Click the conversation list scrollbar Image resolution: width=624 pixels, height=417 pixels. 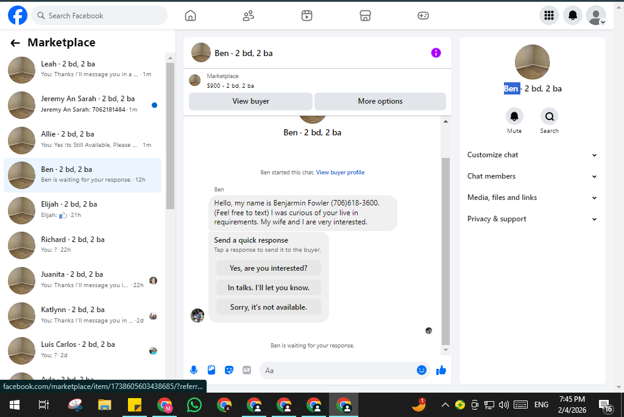point(171,135)
